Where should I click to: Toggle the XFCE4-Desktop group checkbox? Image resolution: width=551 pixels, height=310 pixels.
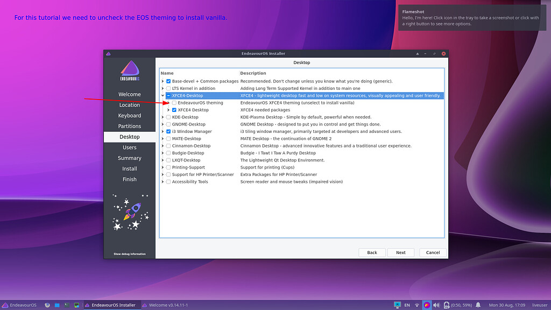[x=168, y=96]
